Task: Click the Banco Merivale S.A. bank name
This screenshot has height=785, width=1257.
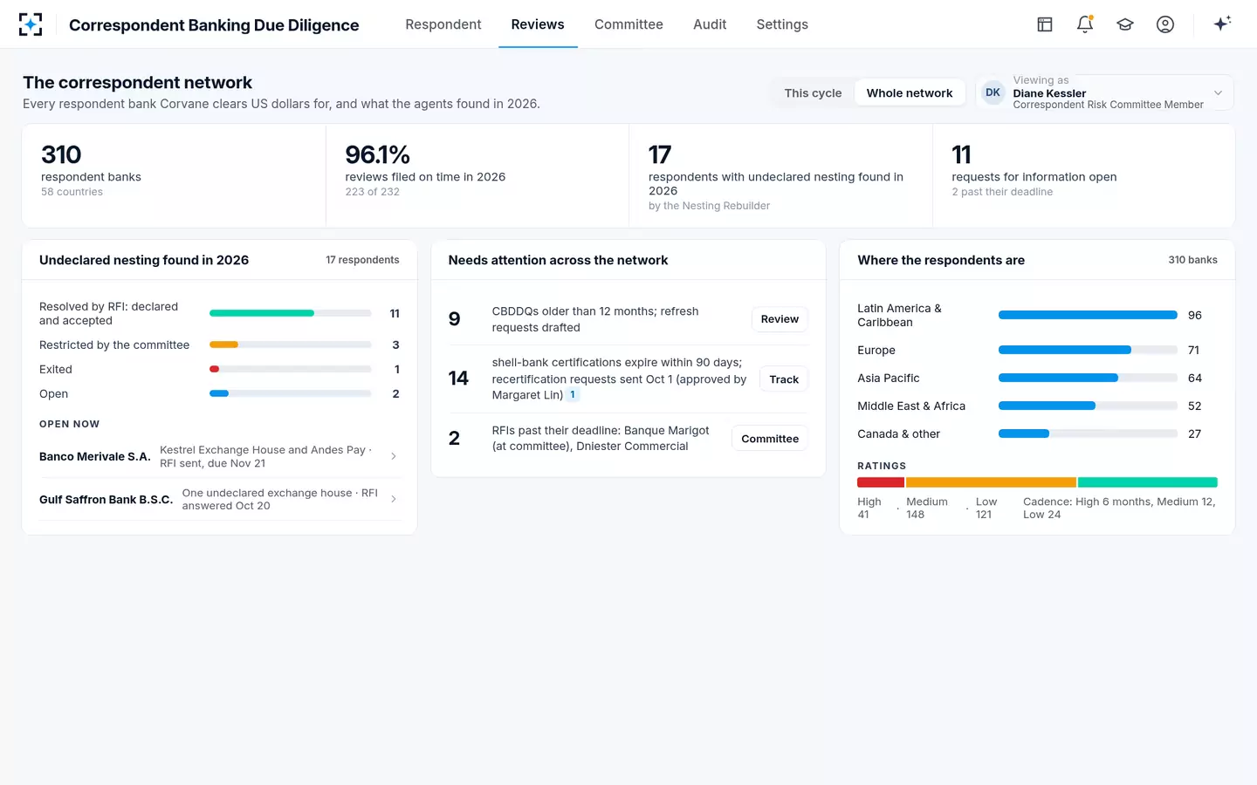Action: click(95, 456)
